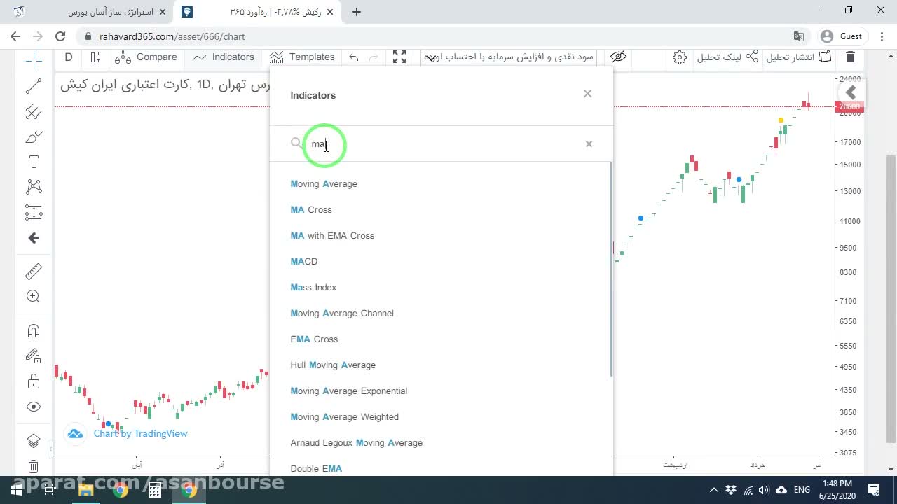897x504 pixels.
Task: Toggle hide all drawings eye tool
Action: (34, 407)
